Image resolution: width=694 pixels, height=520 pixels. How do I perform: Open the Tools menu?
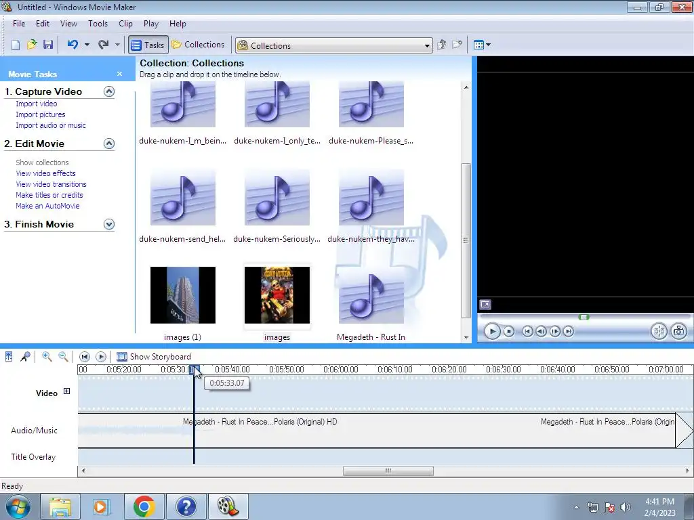(98, 24)
